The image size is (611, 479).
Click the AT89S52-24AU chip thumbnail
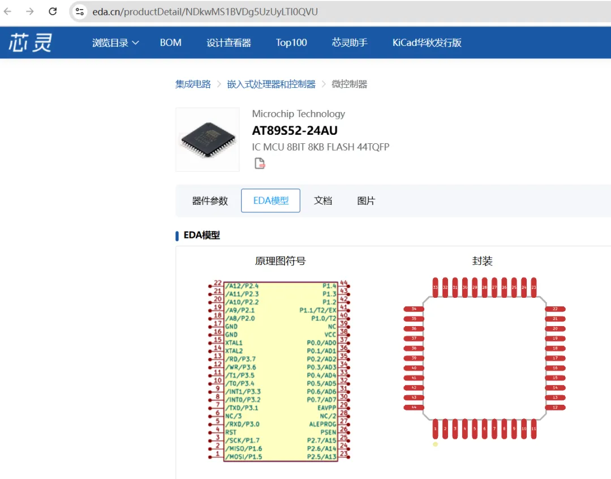point(208,140)
